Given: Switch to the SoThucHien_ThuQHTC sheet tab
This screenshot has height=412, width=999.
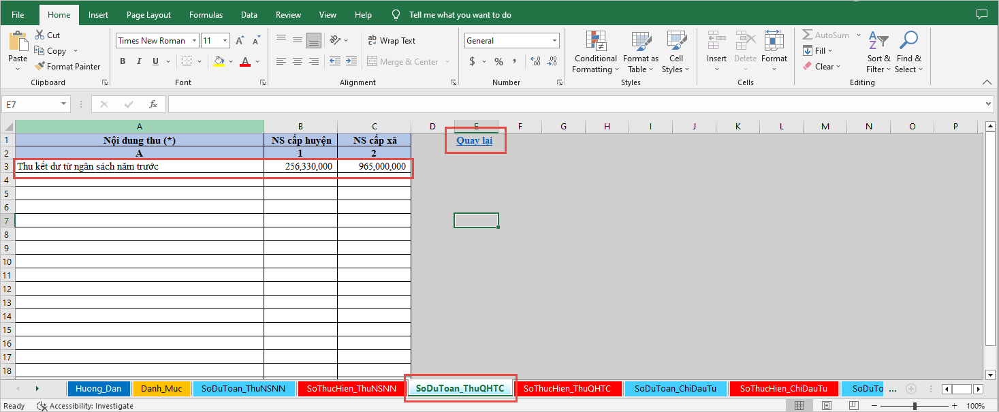Looking at the screenshot, I should coord(567,389).
